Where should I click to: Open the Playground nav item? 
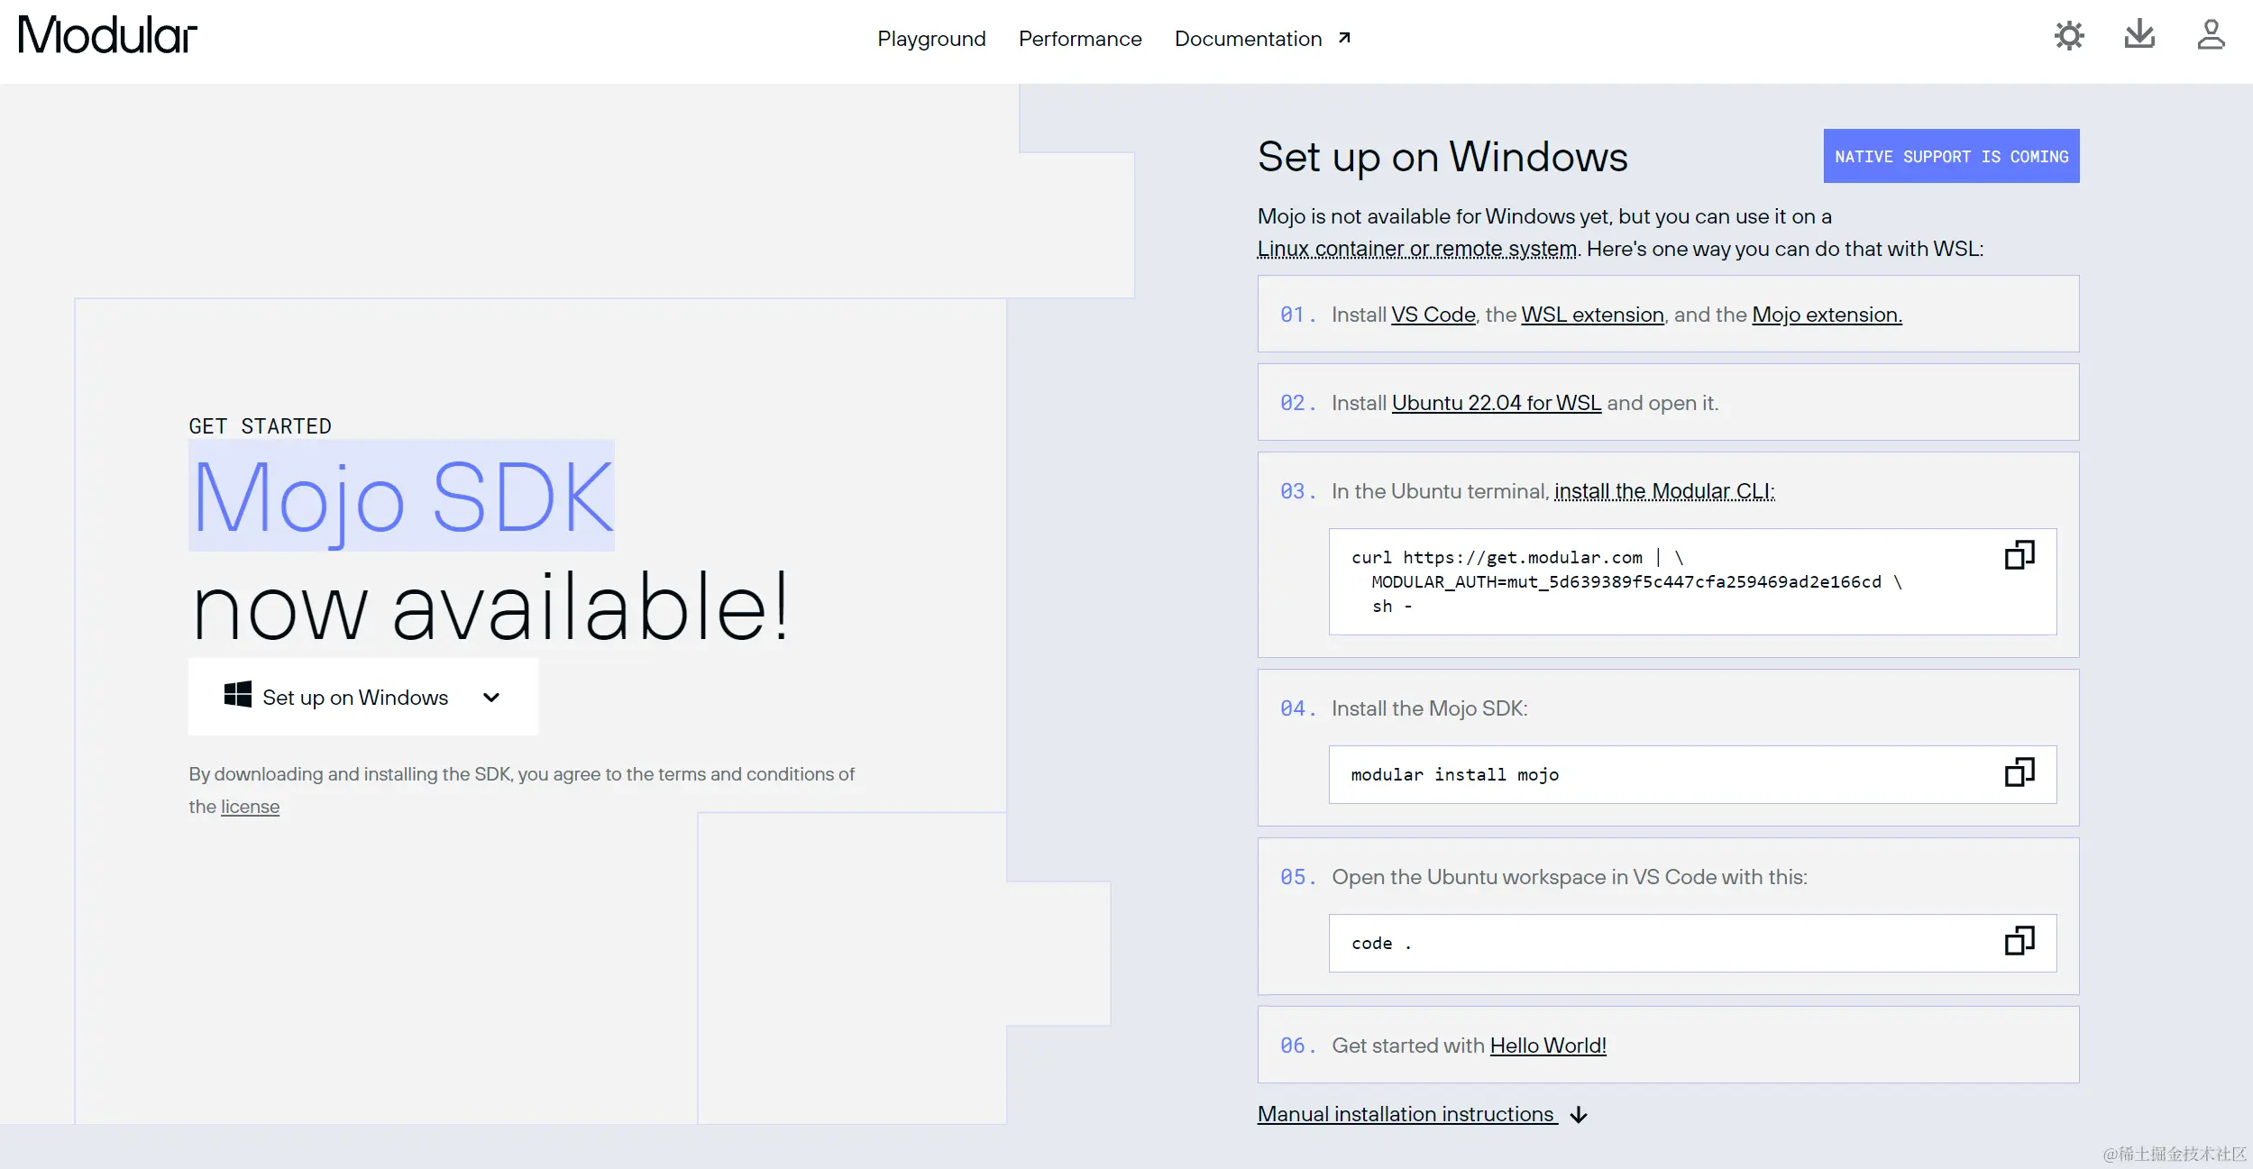click(931, 39)
